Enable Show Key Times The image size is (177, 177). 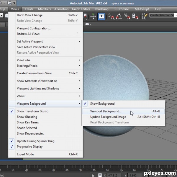click(46, 122)
